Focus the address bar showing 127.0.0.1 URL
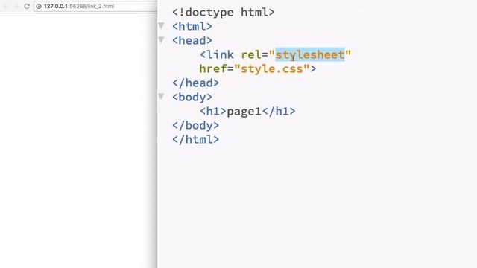 click(95, 7)
